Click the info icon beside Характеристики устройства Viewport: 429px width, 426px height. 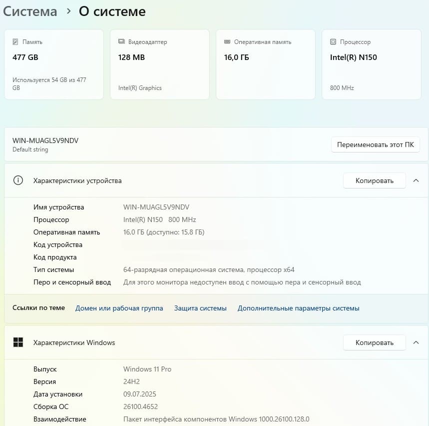[x=18, y=180]
